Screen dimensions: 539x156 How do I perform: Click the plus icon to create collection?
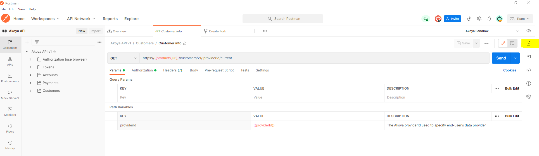(x=27, y=42)
